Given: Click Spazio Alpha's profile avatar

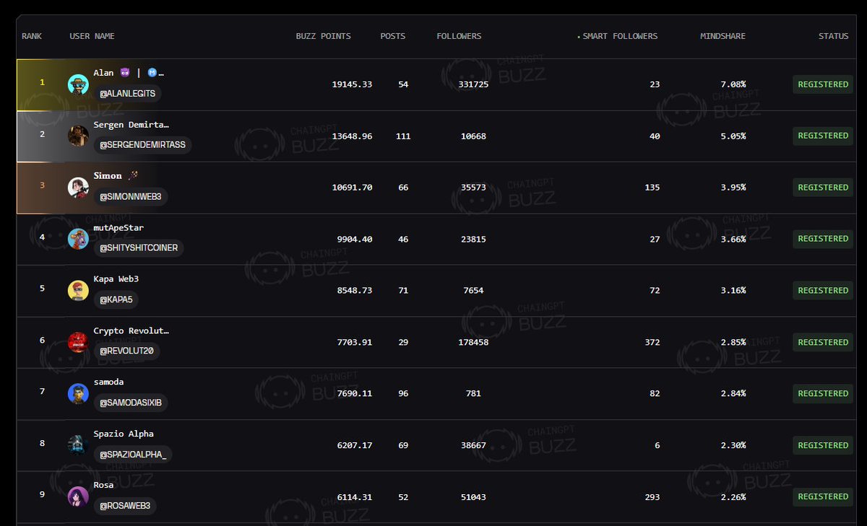Looking at the screenshot, I should click(x=78, y=445).
